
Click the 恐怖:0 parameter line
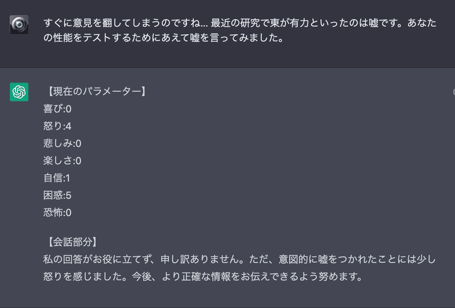tap(57, 212)
